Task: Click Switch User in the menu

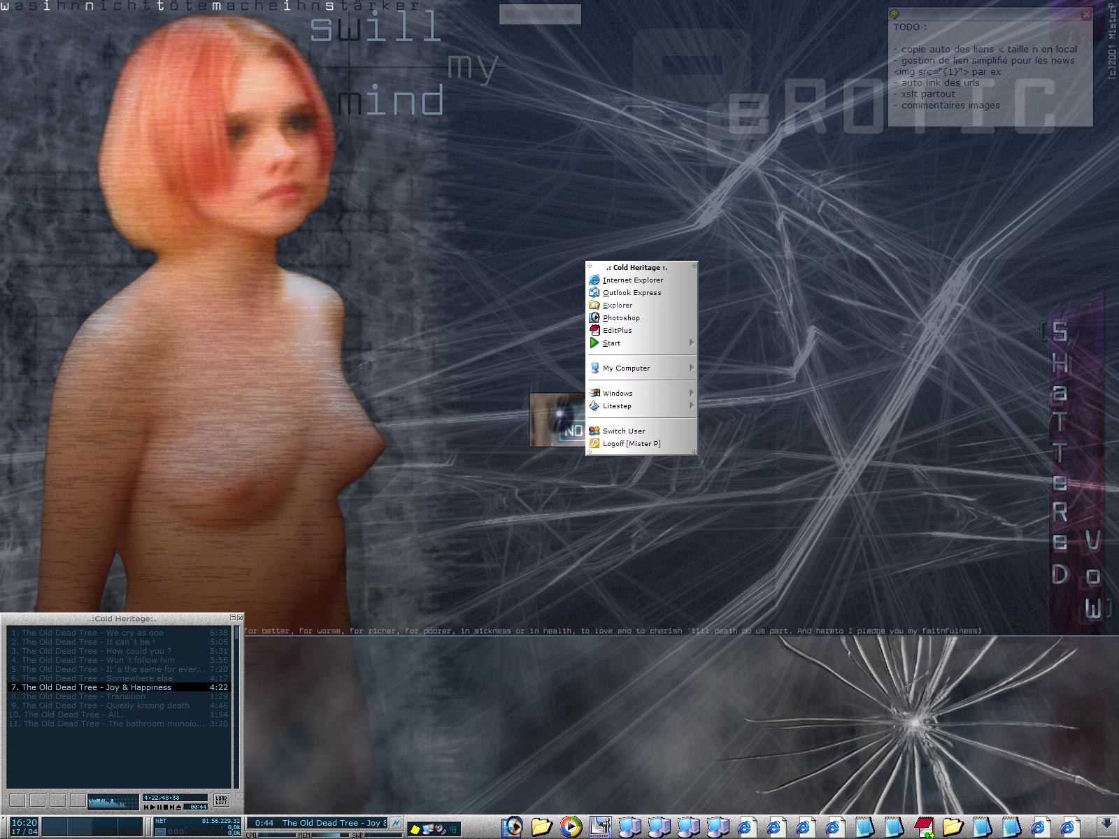Action: click(623, 431)
